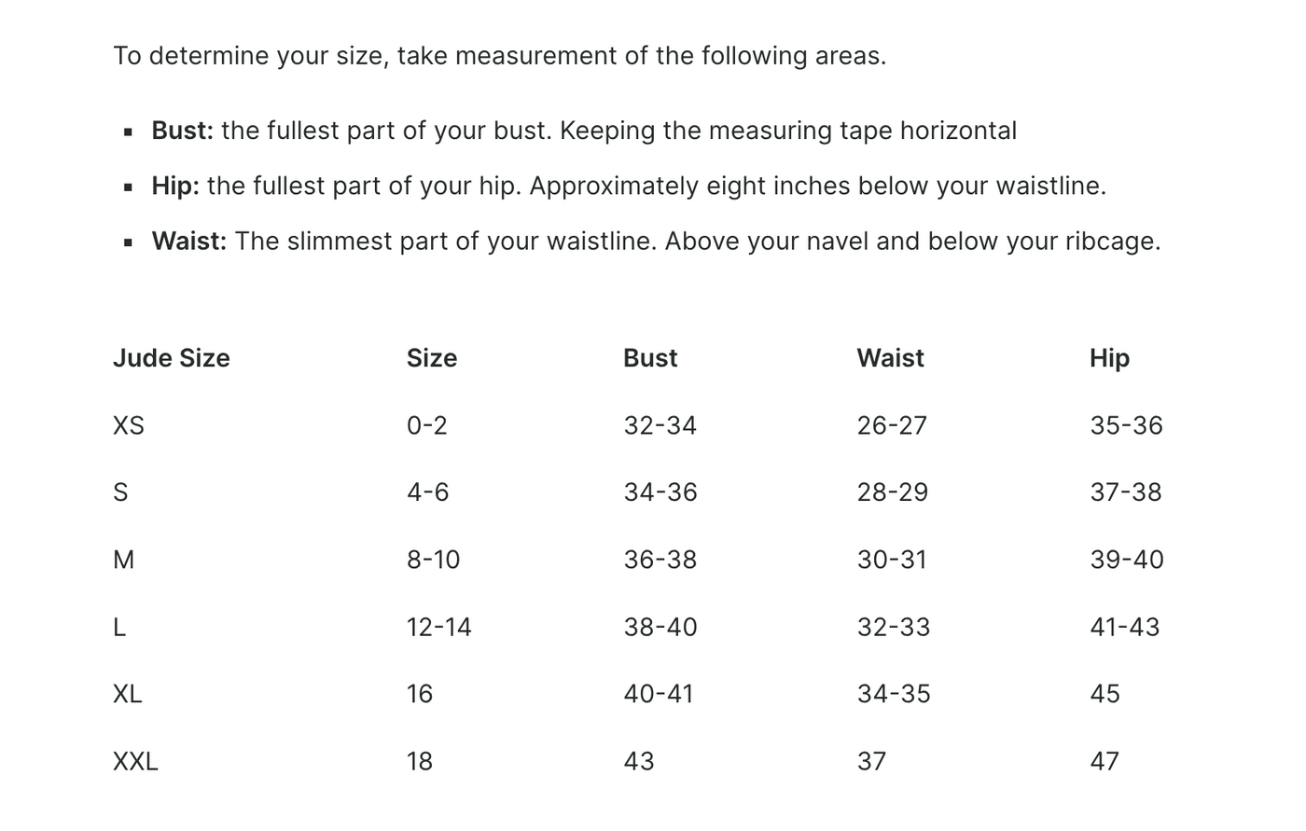Select the XXL size row label

[x=135, y=761]
